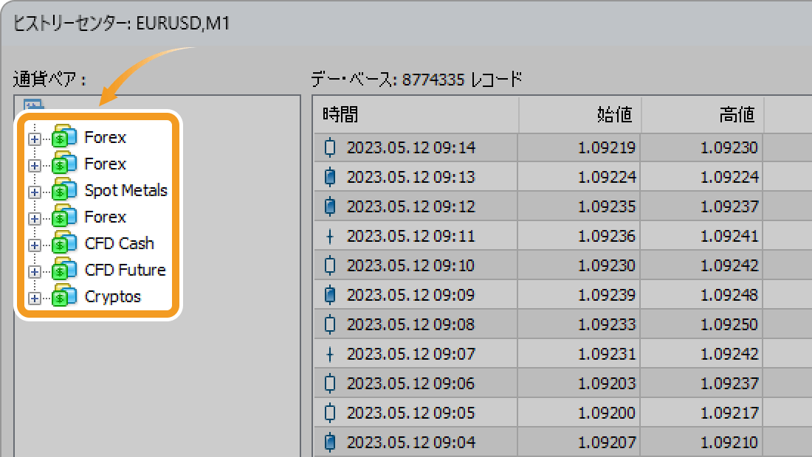
Task: Click high value 1.09250 in 09:08 row
Action: [x=729, y=324]
